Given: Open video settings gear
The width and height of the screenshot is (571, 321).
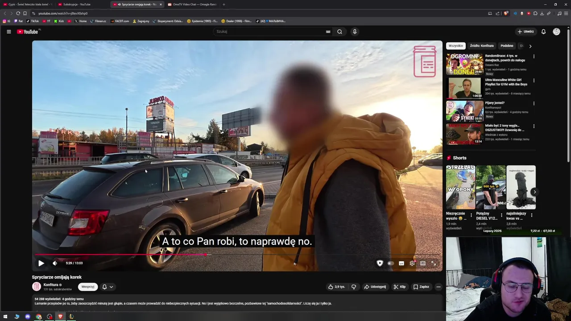Looking at the screenshot, I should coord(412,263).
